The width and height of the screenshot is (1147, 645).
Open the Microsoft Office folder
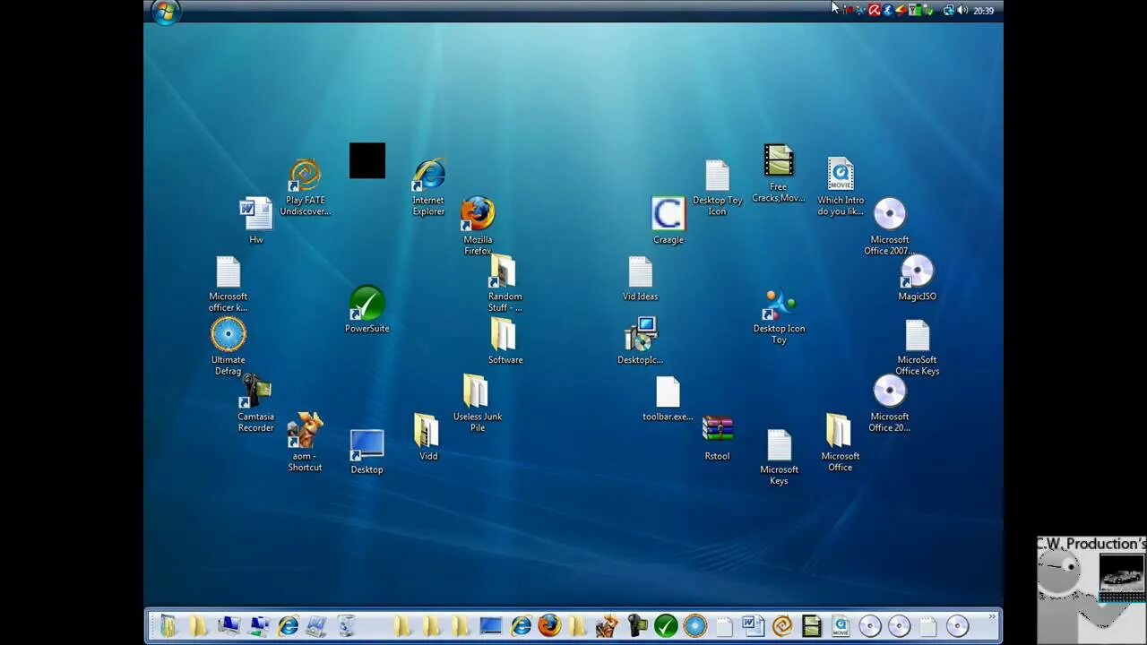coord(840,443)
